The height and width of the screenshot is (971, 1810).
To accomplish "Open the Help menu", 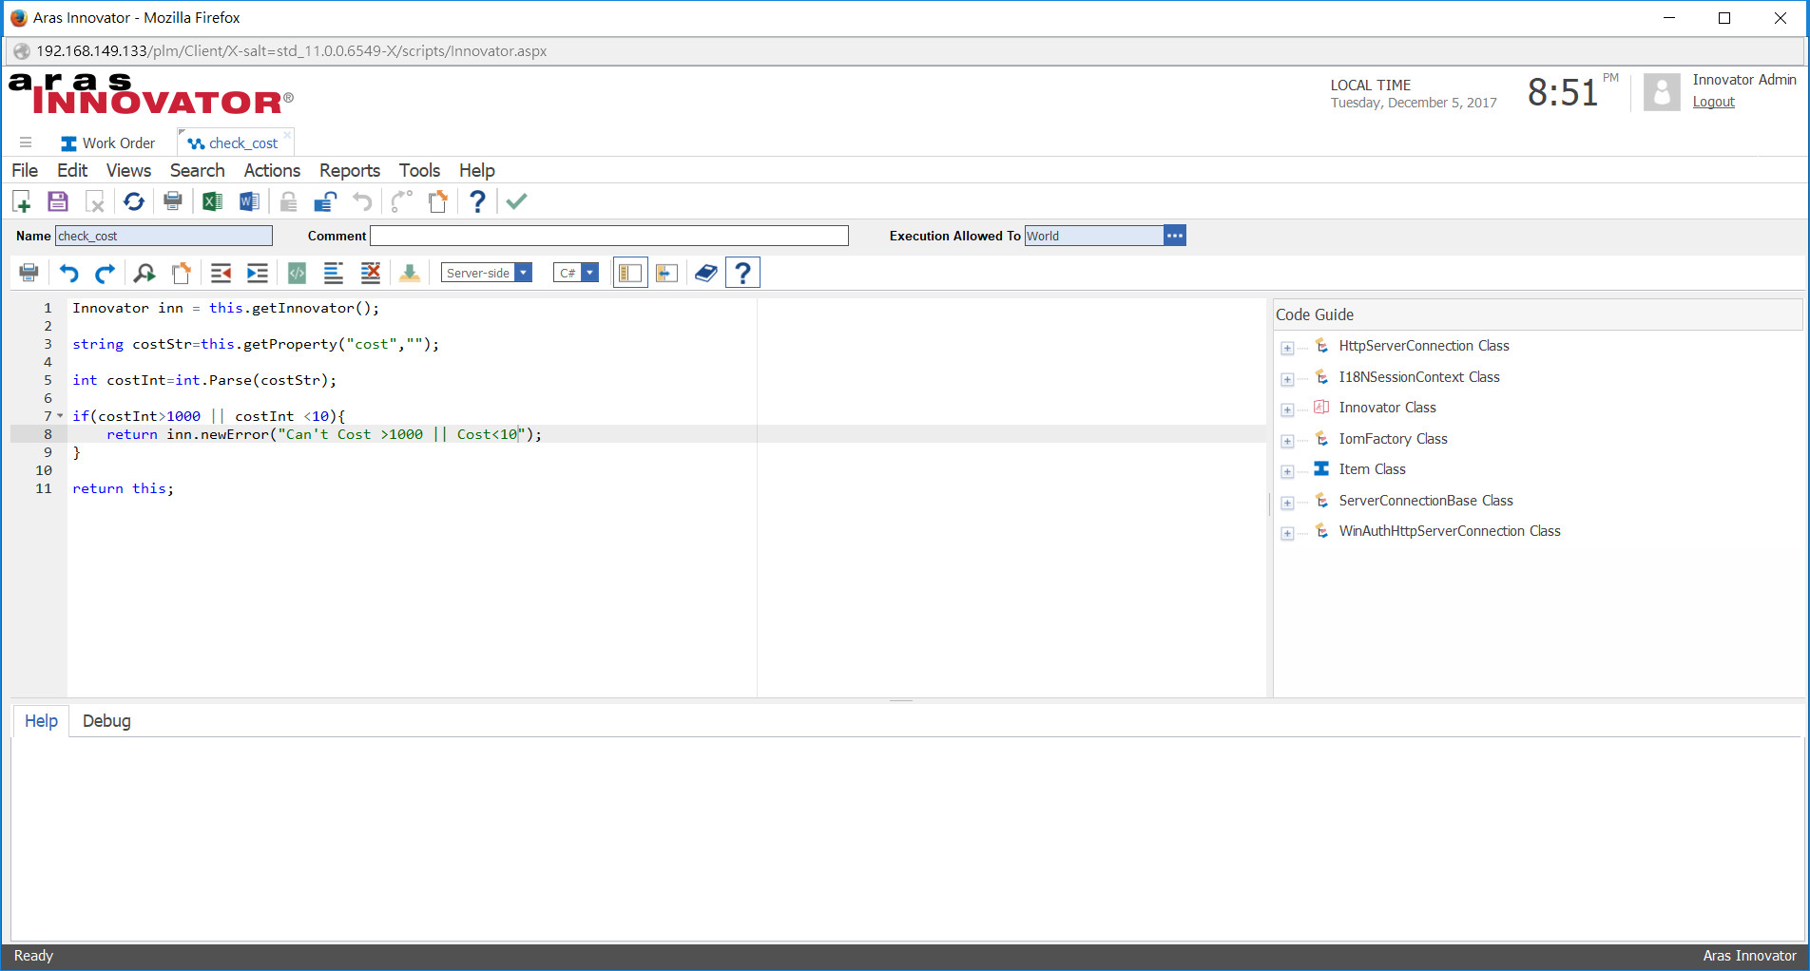I will pyautogui.click(x=477, y=170).
